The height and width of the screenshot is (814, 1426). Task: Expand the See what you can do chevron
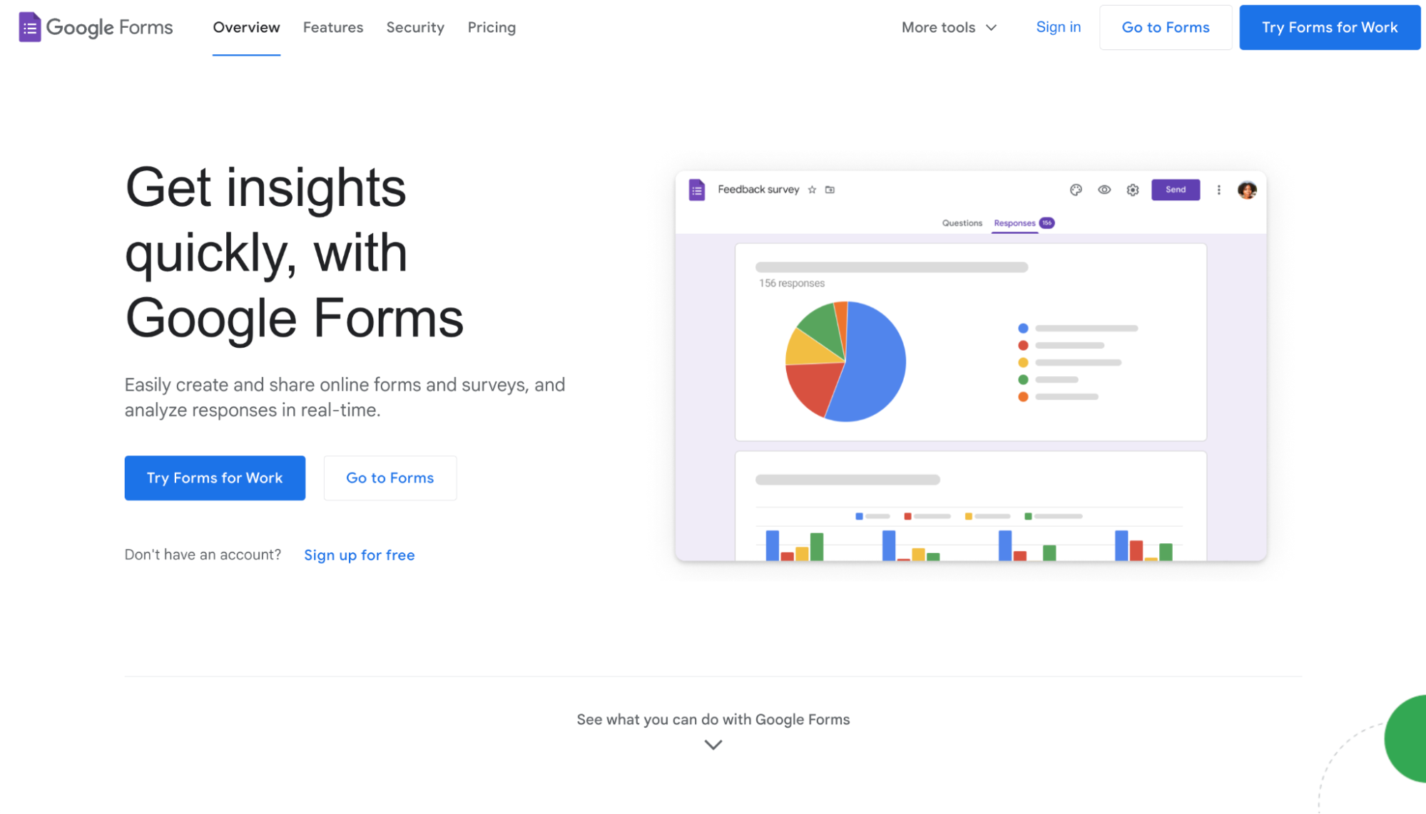click(x=713, y=745)
